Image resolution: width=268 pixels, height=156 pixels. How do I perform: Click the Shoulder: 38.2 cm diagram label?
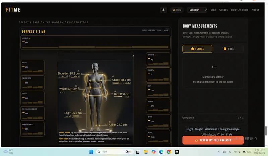[69, 73]
